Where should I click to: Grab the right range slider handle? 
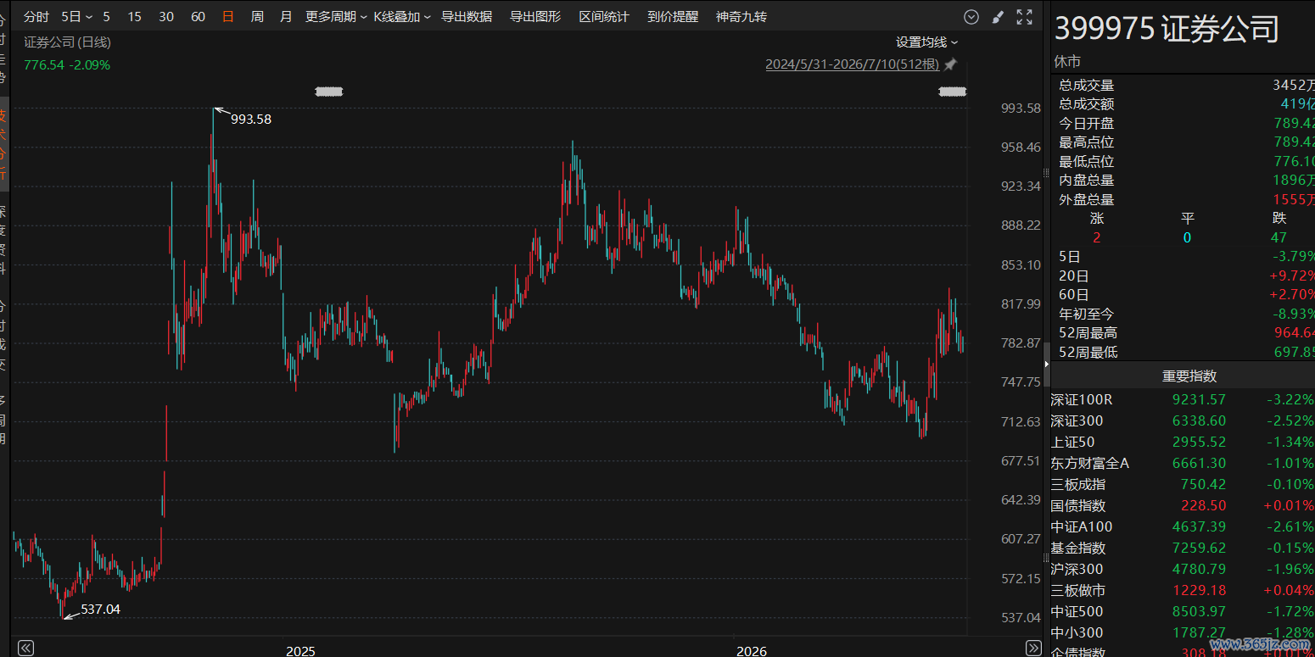(953, 92)
